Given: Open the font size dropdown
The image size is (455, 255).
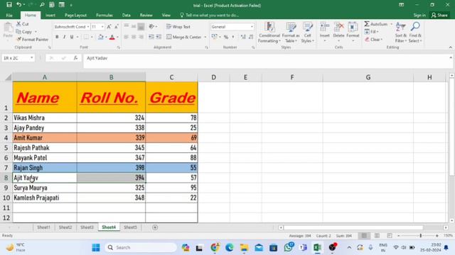Looking at the screenshot, I should click(x=102, y=27).
